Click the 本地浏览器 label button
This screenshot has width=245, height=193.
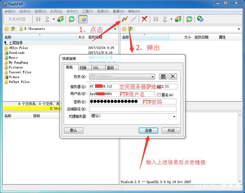(x=17, y=19)
